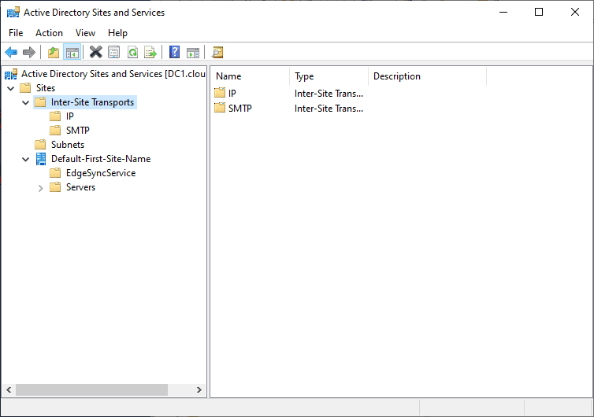The width and height of the screenshot is (594, 417).
Task: Sort by the Type column header
Action: coord(329,76)
